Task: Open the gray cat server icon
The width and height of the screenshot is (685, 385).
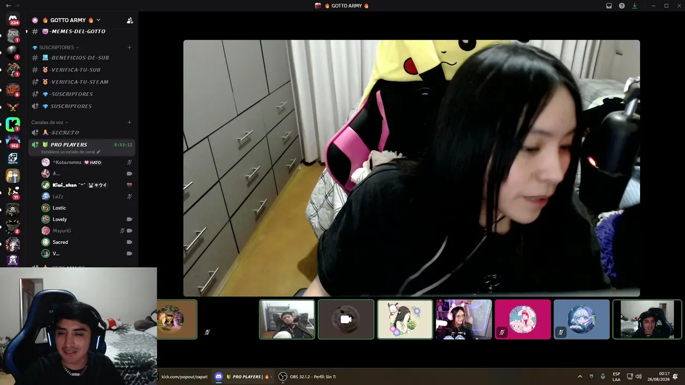Action: click(13, 36)
